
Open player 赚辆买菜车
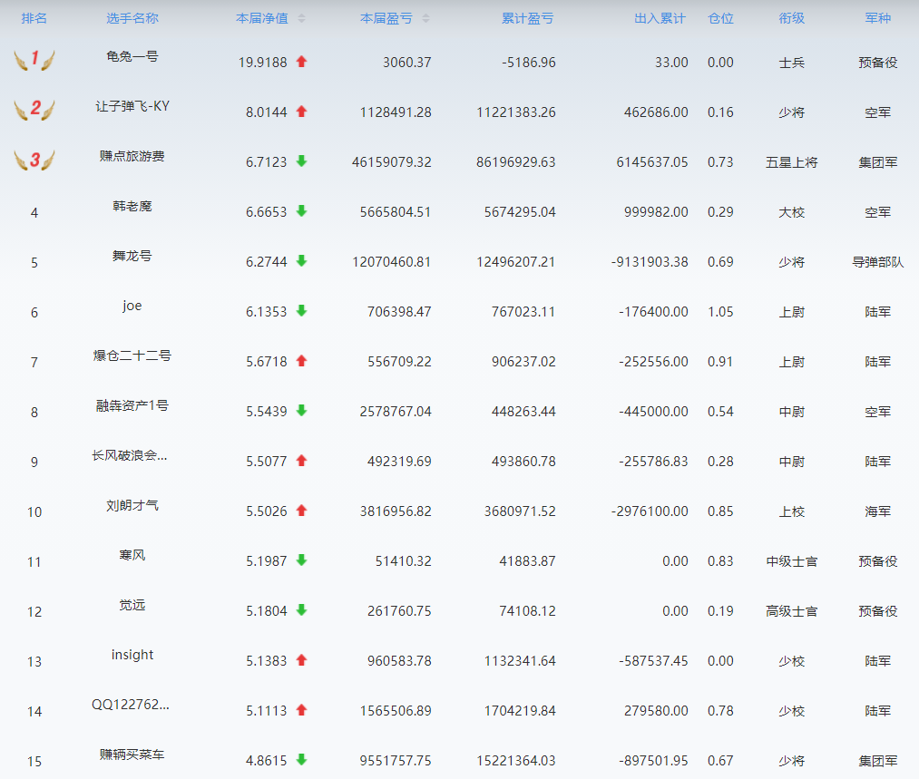pos(132,755)
